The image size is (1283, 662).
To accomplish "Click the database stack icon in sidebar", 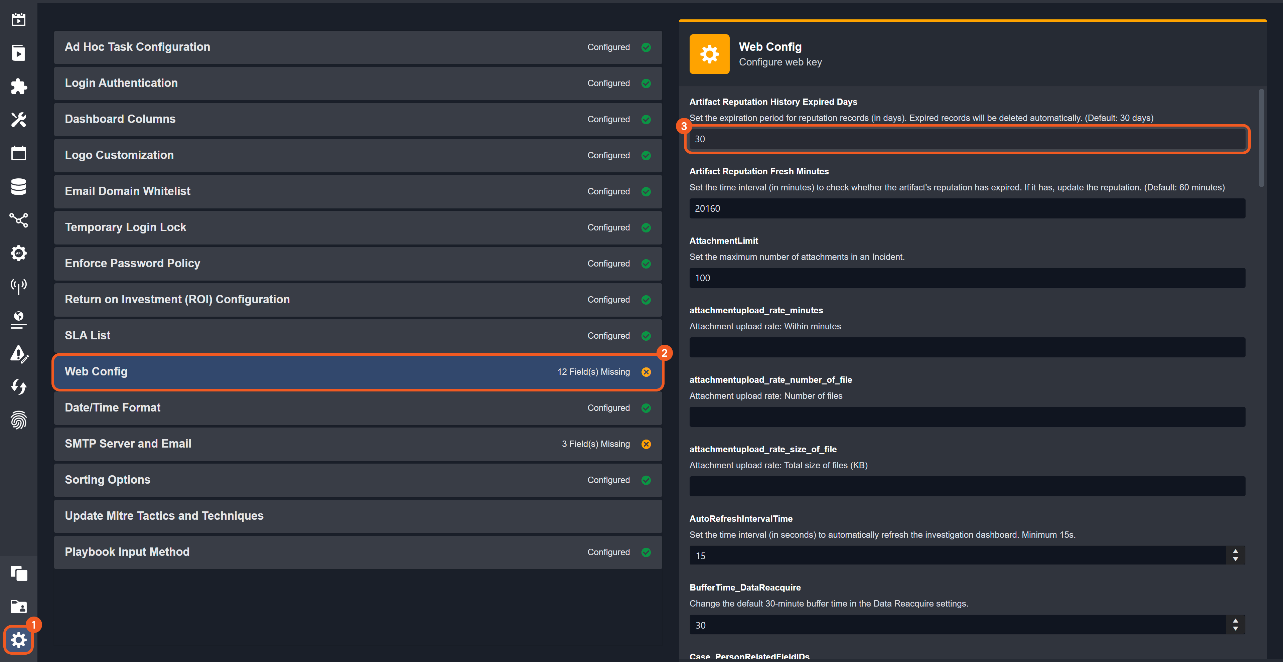I will point(18,187).
